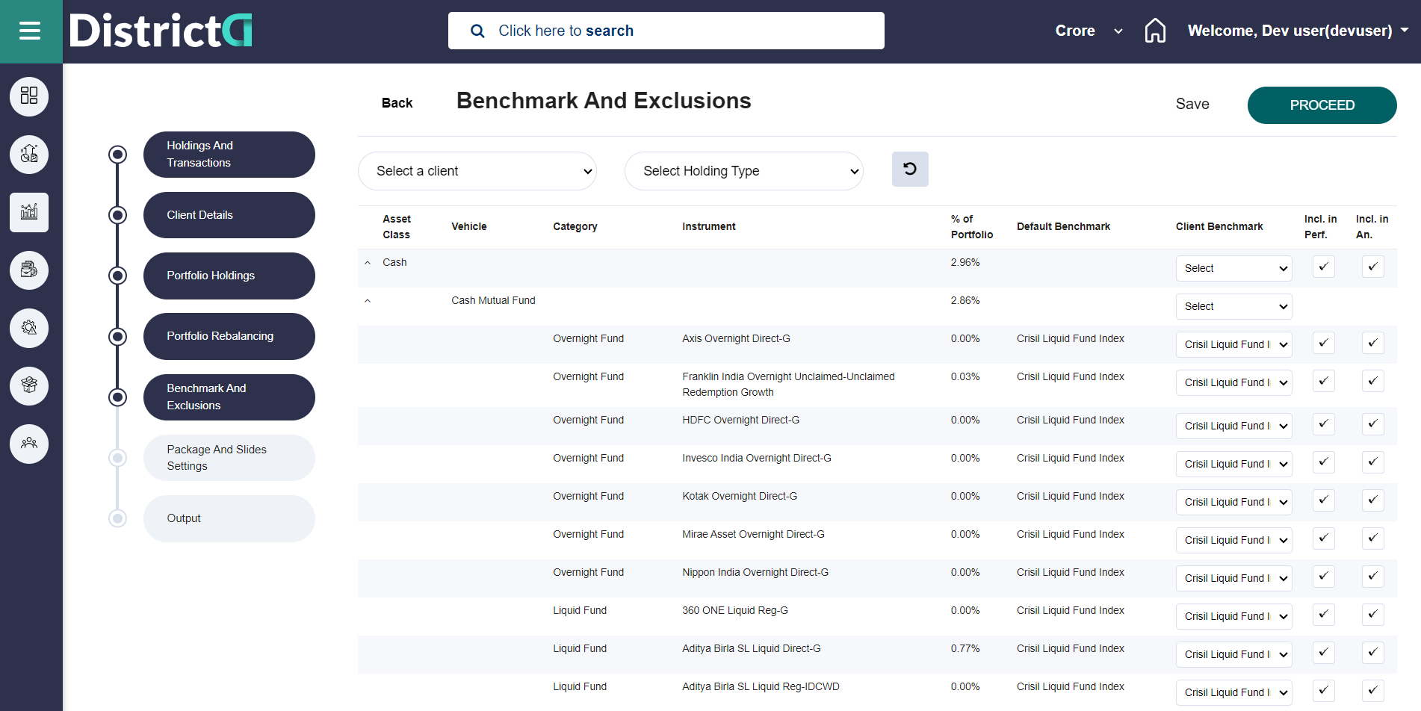Screen dimensions: 1421x711
Task: Toggle Incl. in Perf. for Cash row
Action: point(1323,267)
